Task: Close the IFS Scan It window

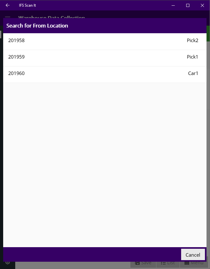Action: [202, 5]
